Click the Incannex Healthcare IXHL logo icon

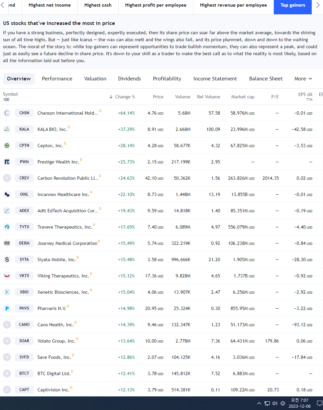click(x=7, y=194)
